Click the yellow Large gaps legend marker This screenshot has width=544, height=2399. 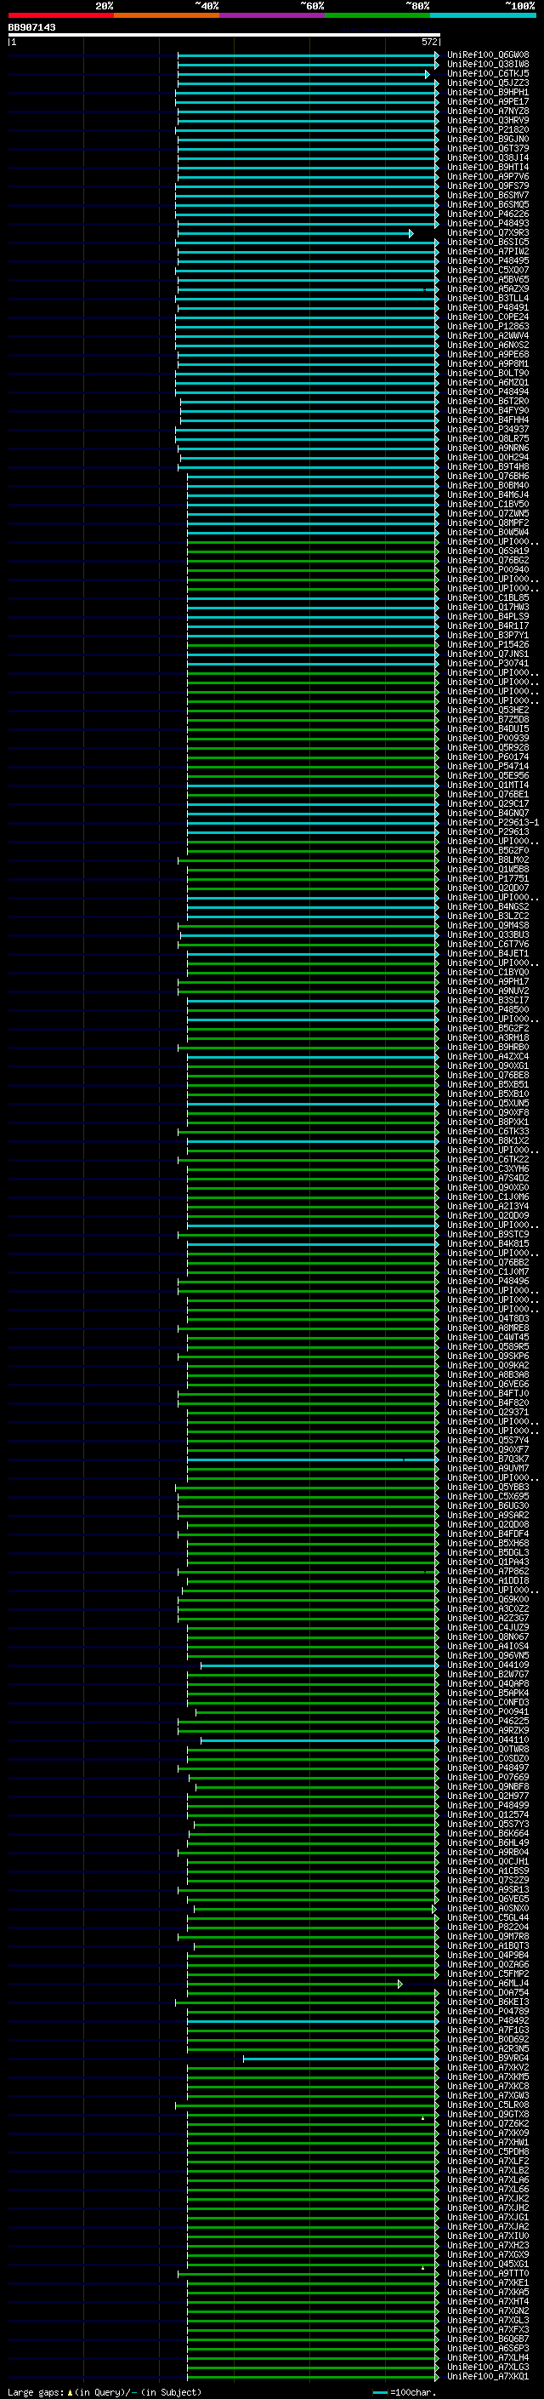pyautogui.click(x=70, y=2391)
